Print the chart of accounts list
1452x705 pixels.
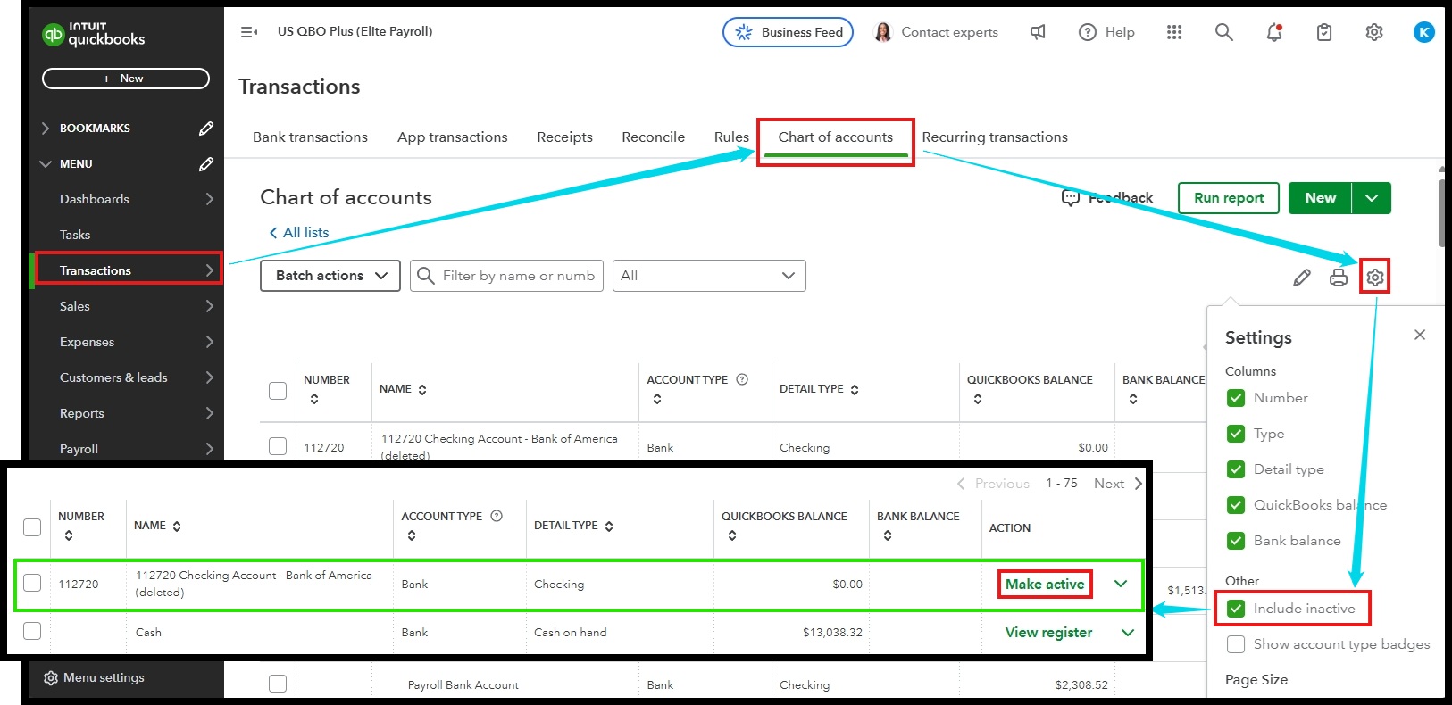1339,278
